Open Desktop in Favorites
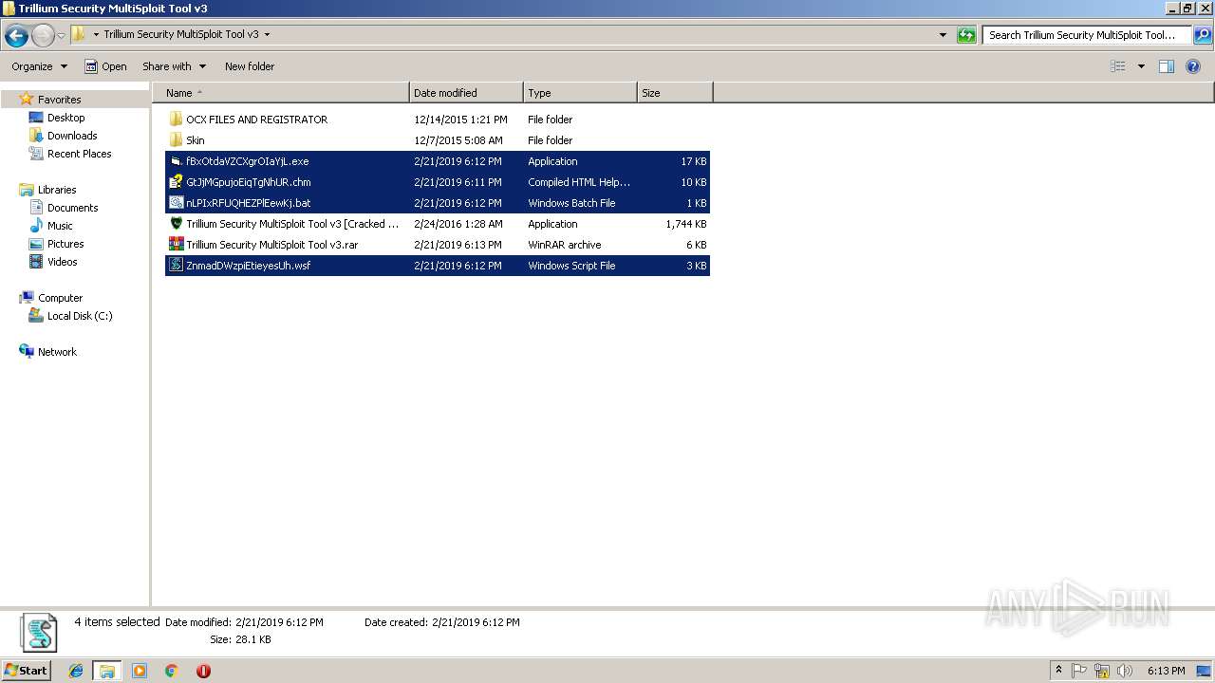Screen dimensions: 1215x683 [65, 118]
